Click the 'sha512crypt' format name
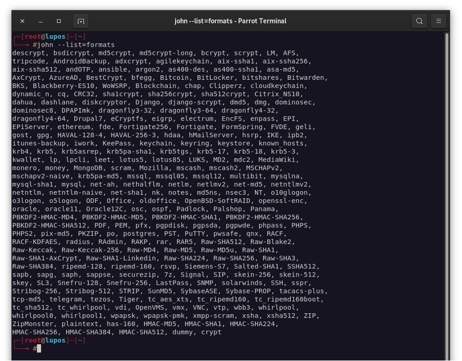This screenshot has width=462, height=361. pyautogui.click(x=224, y=94)
